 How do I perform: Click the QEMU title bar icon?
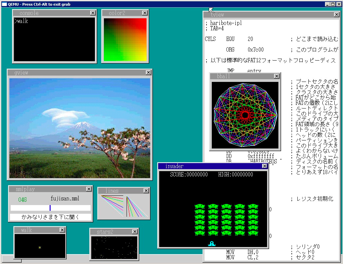click(4, 4)
